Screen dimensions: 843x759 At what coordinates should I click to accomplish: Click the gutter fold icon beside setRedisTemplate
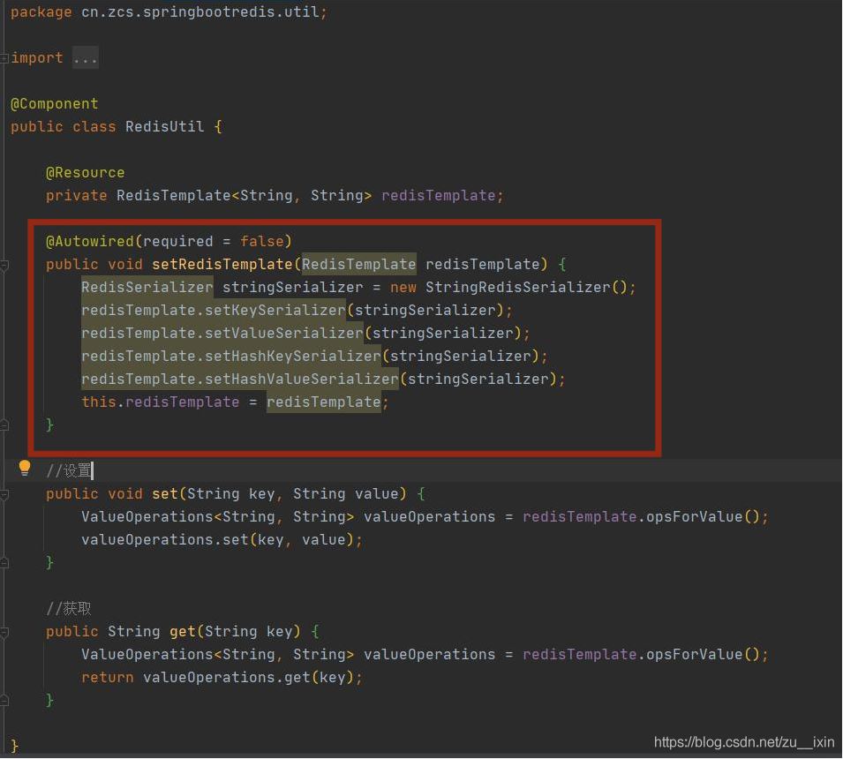pyautogui.click(x=4, y=264)
